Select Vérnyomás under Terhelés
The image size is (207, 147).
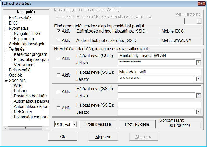tap(24, 65)
